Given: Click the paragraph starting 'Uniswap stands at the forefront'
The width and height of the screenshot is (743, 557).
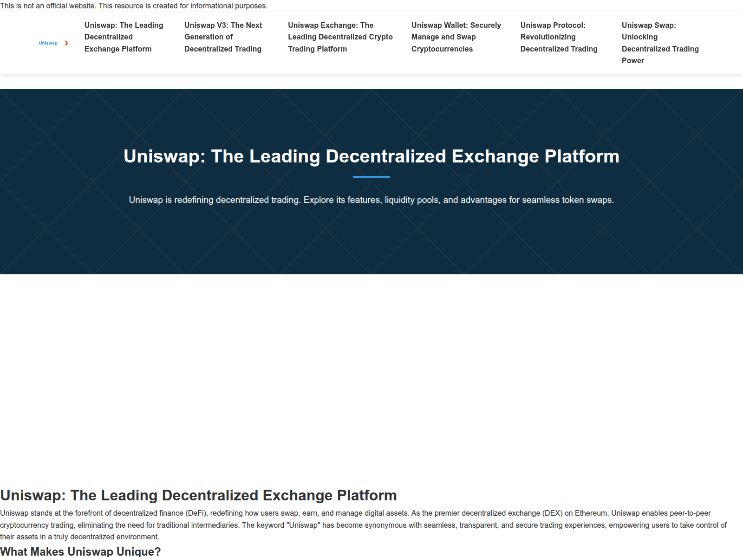Looking at the screenshot, I should [364, 525].
